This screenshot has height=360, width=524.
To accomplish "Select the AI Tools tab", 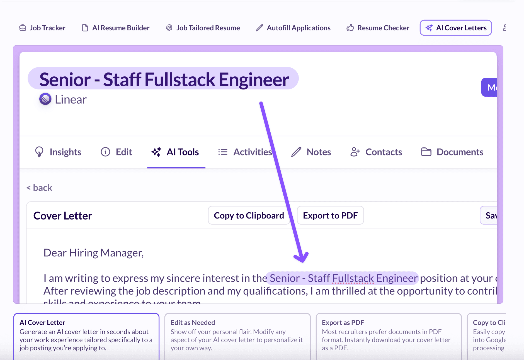I will [x=176, y=152].
